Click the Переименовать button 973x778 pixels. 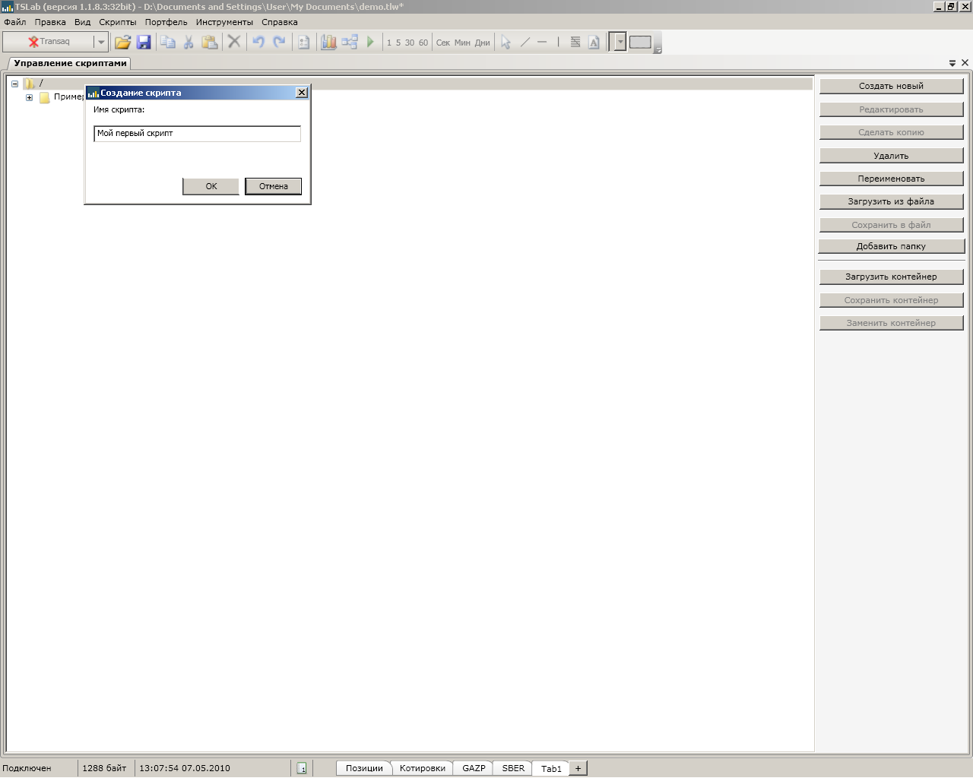coord(891,179)
